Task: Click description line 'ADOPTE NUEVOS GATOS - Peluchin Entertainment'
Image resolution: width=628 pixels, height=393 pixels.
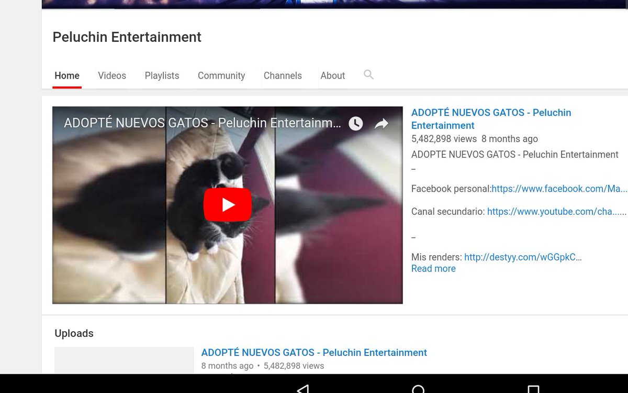Action: (x=515, y=155)
